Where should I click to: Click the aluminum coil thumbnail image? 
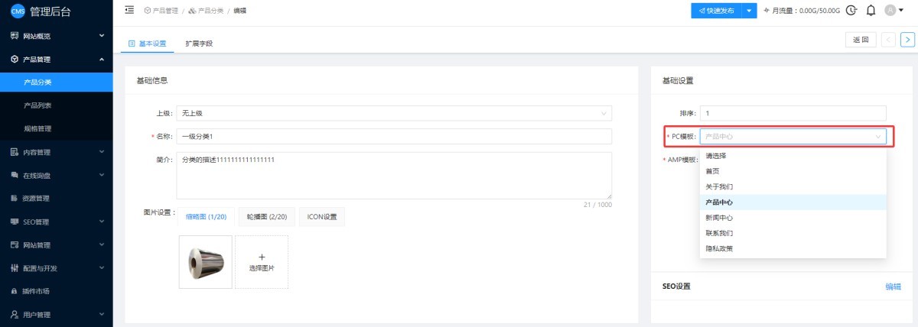(x=206, y=262)
